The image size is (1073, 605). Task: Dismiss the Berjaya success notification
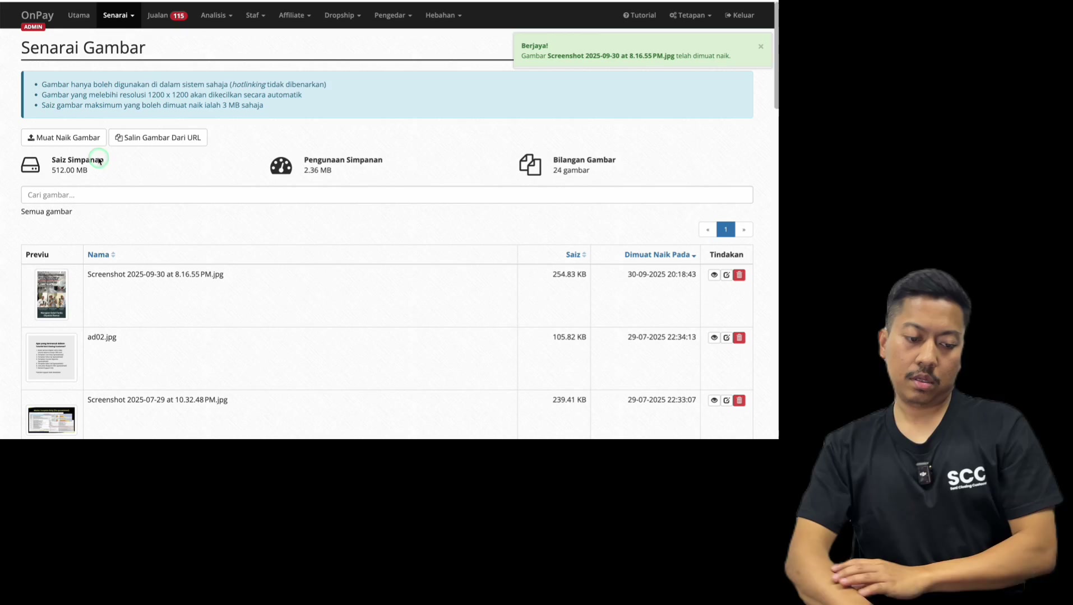click(761, 46)
